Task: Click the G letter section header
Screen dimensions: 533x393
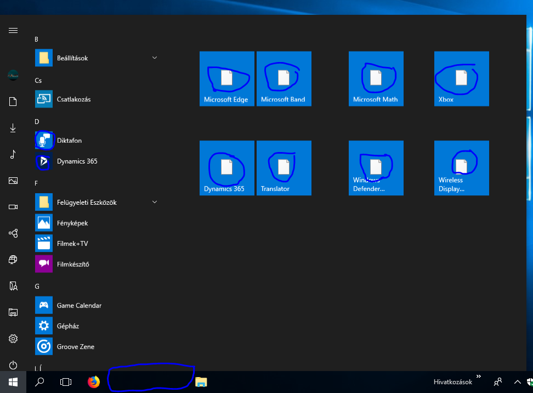Action: pyautogui.click(x=37, y=287)
